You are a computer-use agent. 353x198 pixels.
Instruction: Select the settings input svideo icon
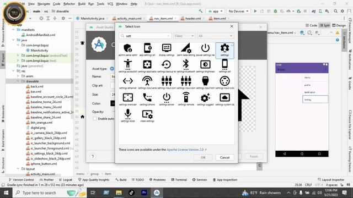pyautogui.click(x=224, y=82)
